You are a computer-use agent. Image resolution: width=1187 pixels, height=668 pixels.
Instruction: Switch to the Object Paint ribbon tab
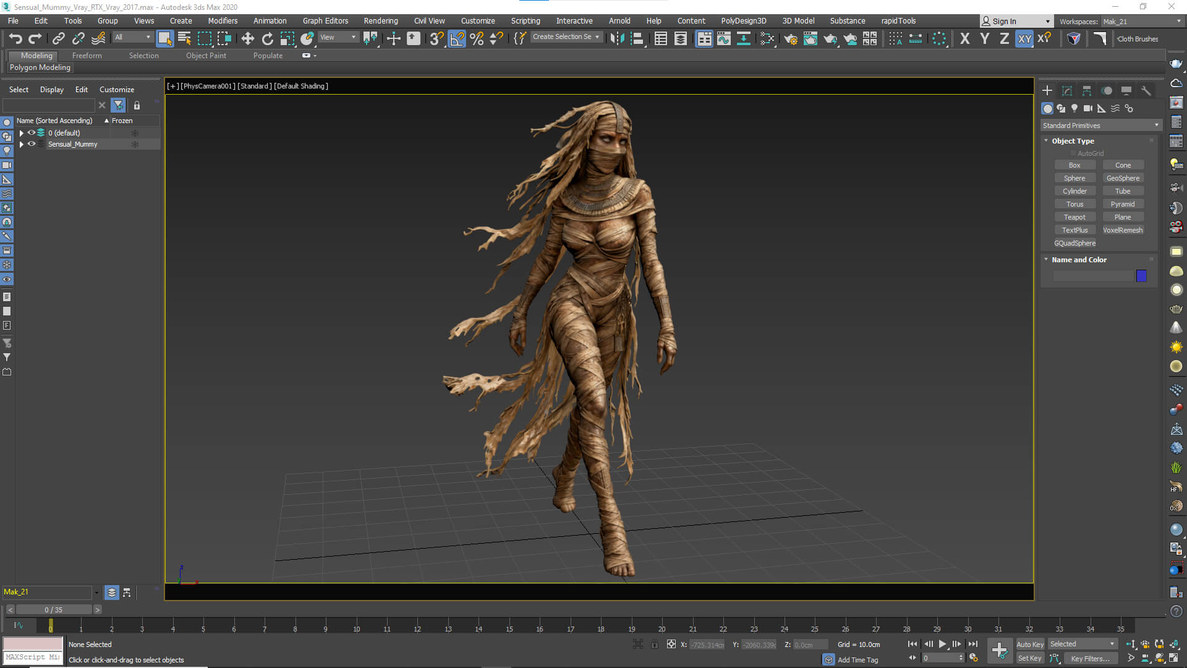206,56
